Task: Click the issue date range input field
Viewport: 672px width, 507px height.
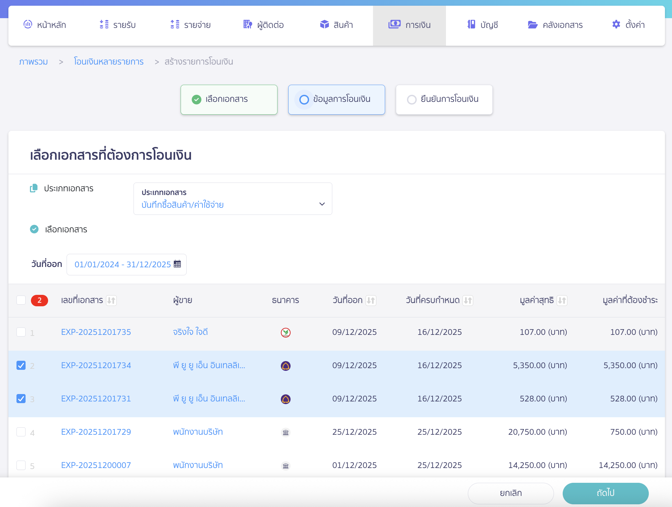Action: coord(123,265)
